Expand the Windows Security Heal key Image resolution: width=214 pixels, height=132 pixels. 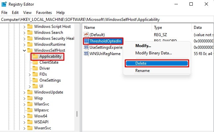point(24,39)
